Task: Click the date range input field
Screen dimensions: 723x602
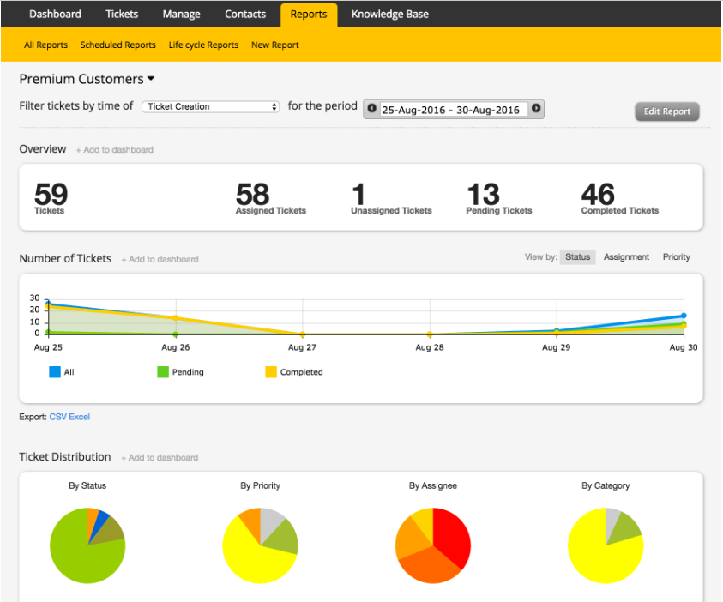Action: (451, 110)
